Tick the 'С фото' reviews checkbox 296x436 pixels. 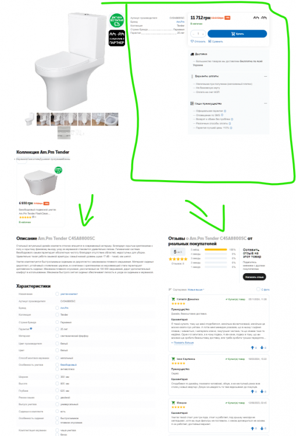pyautogui.click(x=258, y=289)
